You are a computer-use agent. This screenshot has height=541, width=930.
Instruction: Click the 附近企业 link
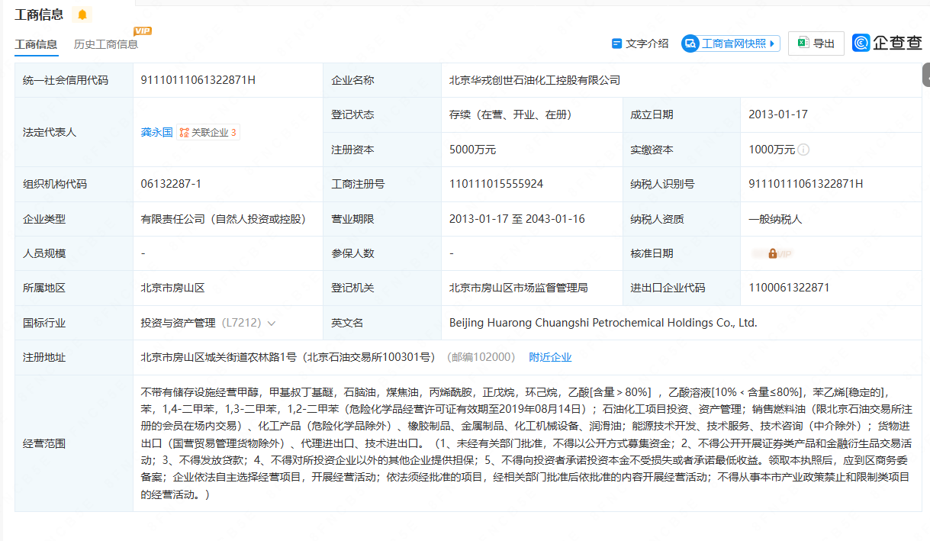point(550,357)
